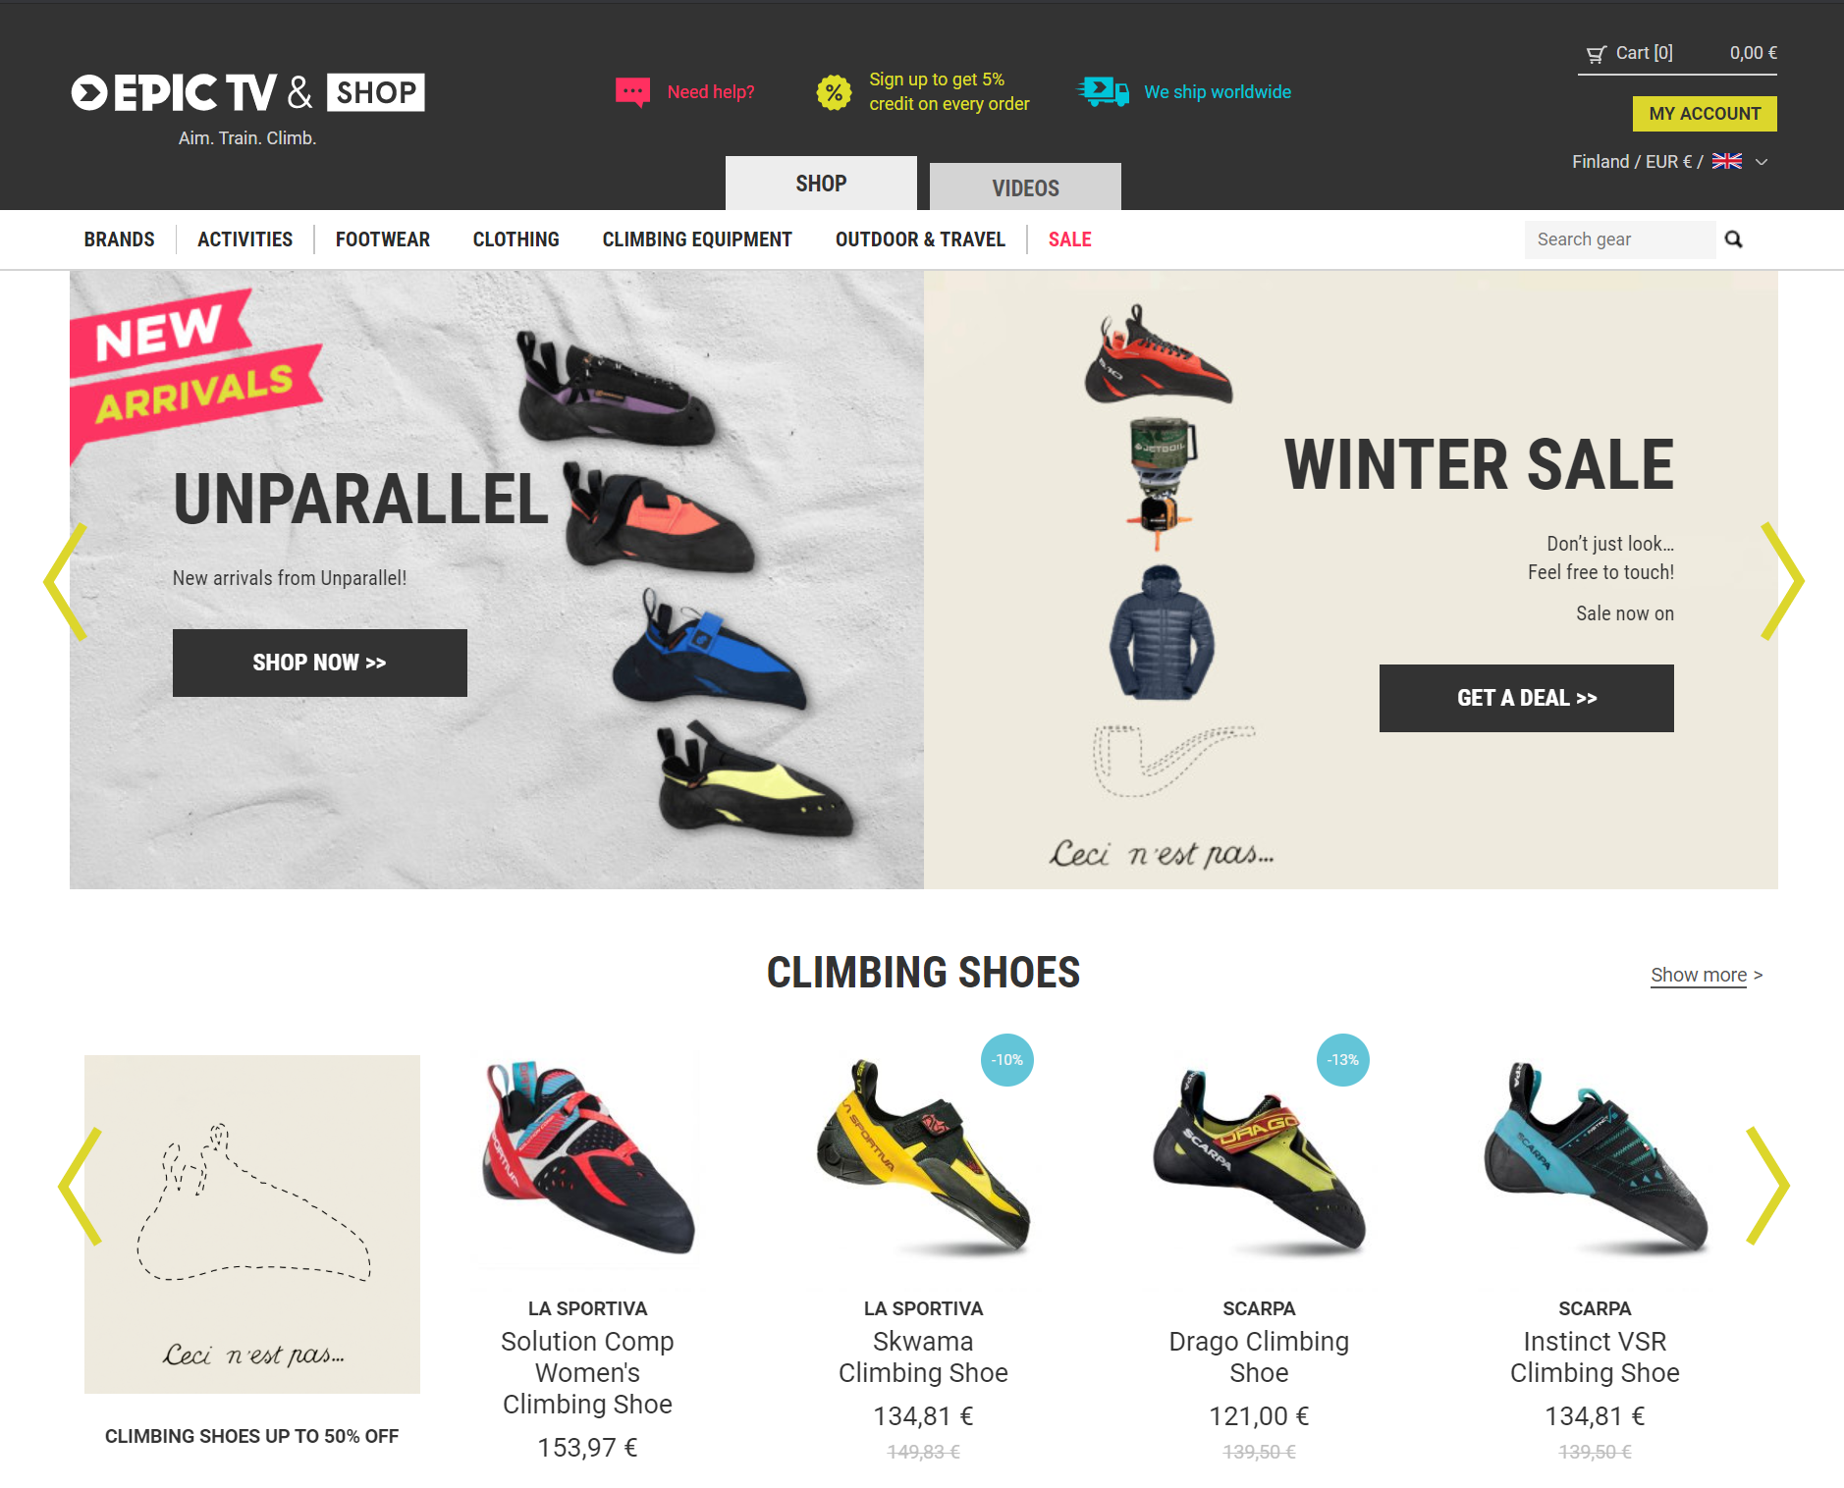
Task: Follow the Show more link
Action: (1699, 975)
